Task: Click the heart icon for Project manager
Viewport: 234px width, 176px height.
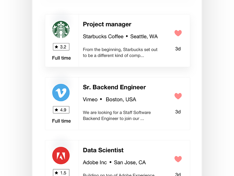Action: pyautogui.click(x=178, y=33)
